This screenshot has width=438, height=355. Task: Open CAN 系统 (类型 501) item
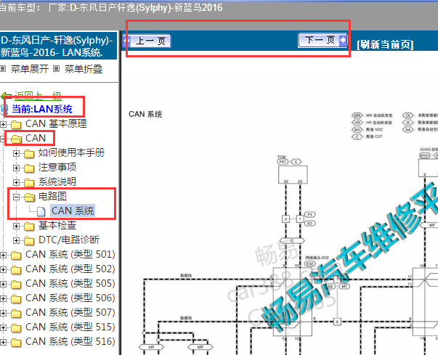pyautogui.click(x=70, y=254)
